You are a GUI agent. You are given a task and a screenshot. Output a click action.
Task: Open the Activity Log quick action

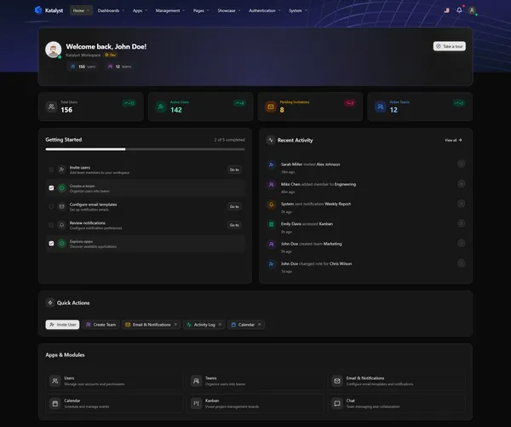pos(204,325)
